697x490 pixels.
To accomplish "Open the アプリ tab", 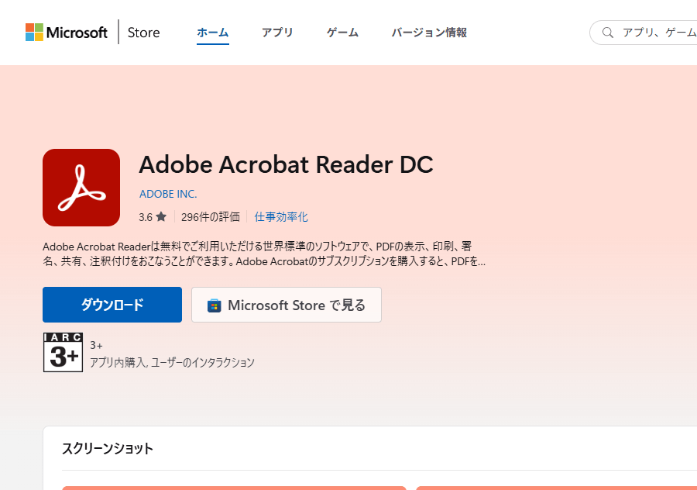I will pyautogui.click(x=277, y=33).
